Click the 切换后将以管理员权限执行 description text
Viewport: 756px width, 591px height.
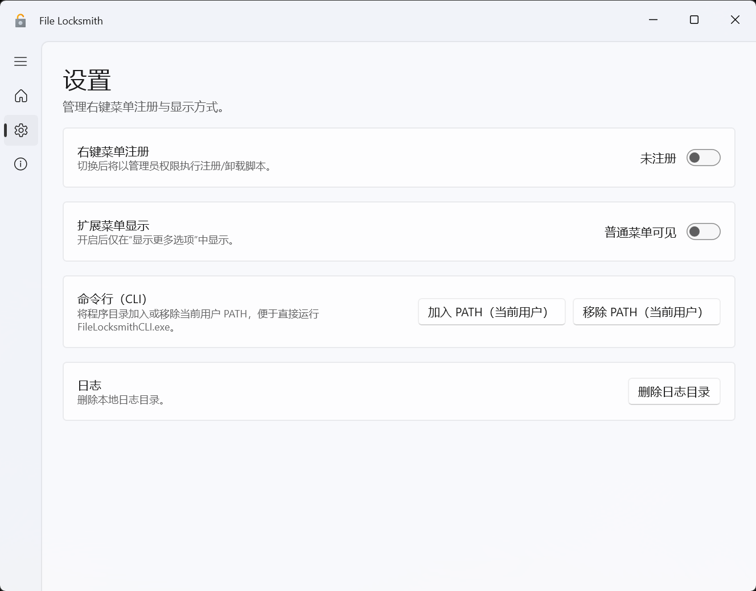175,166
